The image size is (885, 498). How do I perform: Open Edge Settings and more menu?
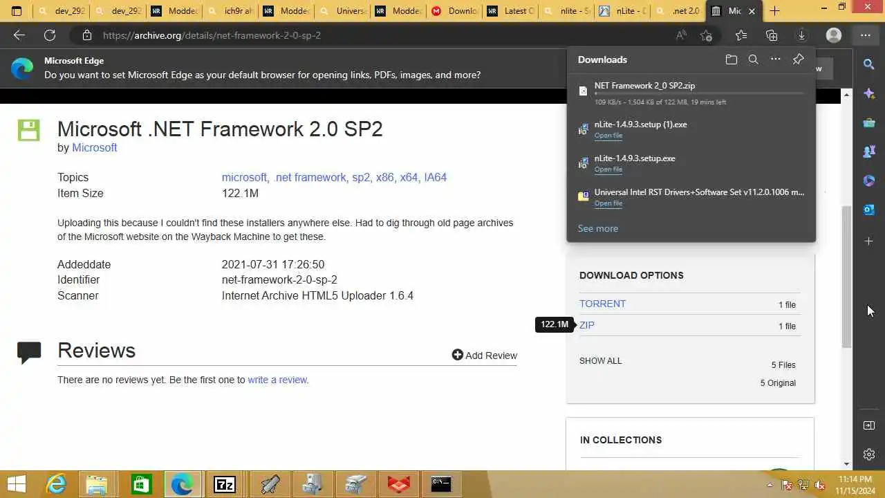pyautogui.click(x=866, y=35)
